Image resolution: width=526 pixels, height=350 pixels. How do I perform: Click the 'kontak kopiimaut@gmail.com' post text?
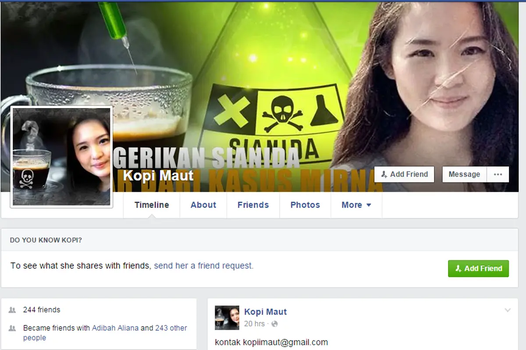click(x=271, y=342)
